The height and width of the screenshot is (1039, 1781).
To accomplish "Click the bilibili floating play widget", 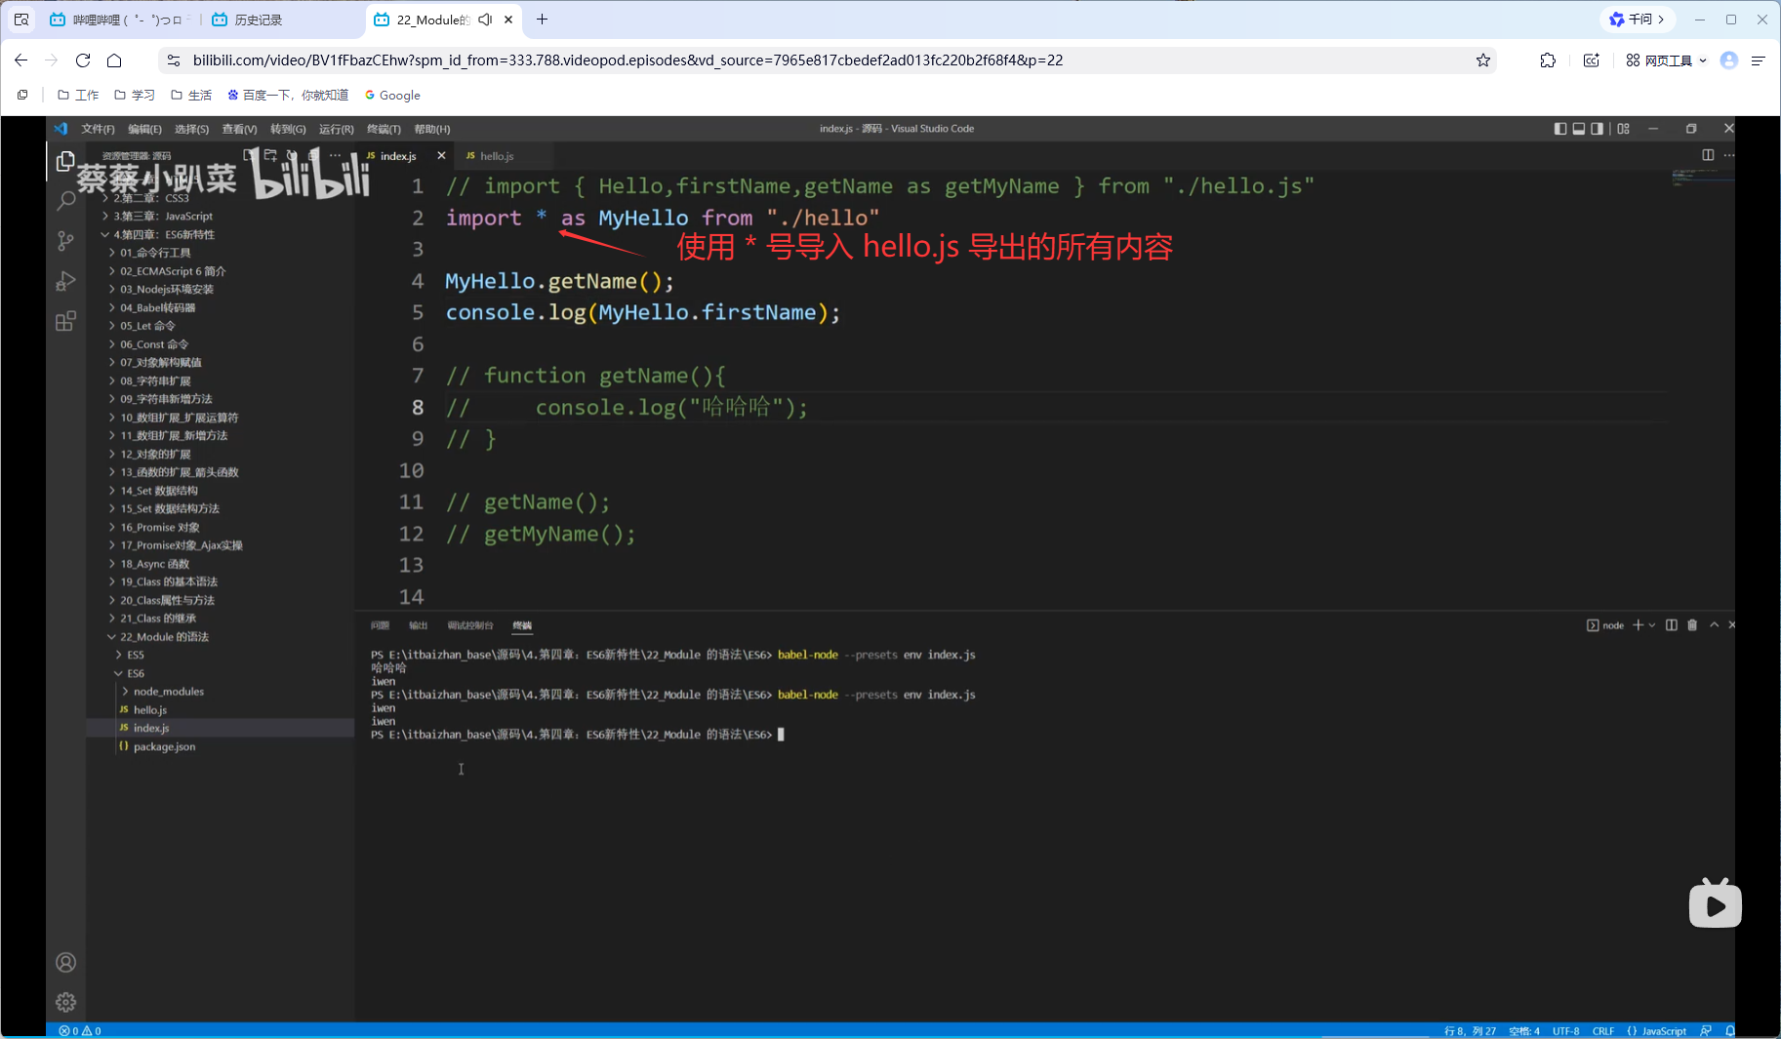I will pyautogui.click(x=1715, y=903).
